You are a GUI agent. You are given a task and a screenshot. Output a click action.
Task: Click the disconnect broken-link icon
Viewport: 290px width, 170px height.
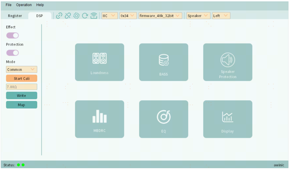(68, 16)
